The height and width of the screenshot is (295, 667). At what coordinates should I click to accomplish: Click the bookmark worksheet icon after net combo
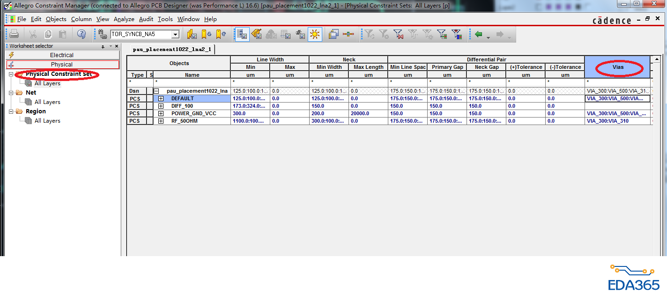click(x=192, y=34)
